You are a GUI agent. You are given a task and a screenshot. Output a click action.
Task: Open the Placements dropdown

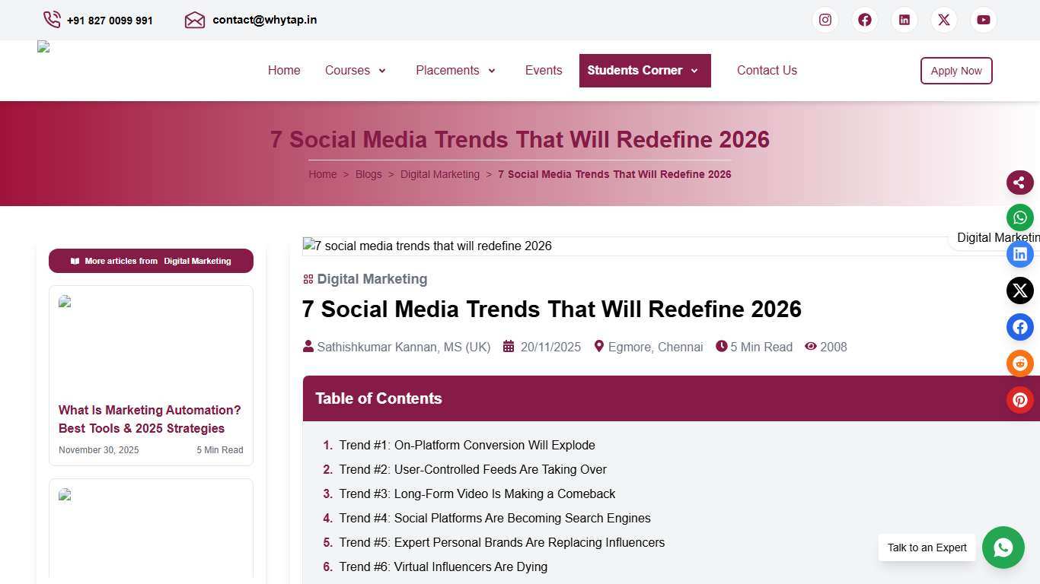pyautogui.click(x=455, y=70)
